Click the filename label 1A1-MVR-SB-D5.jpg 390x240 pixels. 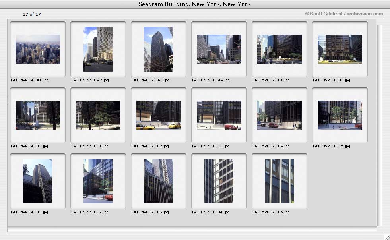click(271, 212)
